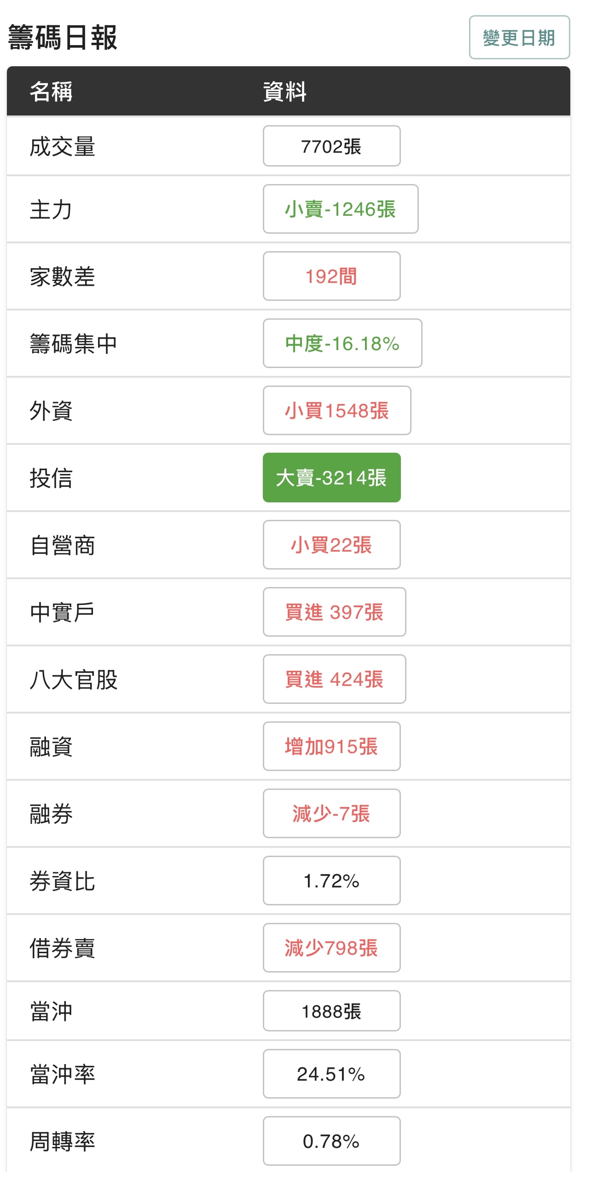Image resolution: width=591 pixels, height=1192 pixels.
Task: Click the 0.78% turnover rate box
Action: pyautogui.click(x=331, y=1140)
